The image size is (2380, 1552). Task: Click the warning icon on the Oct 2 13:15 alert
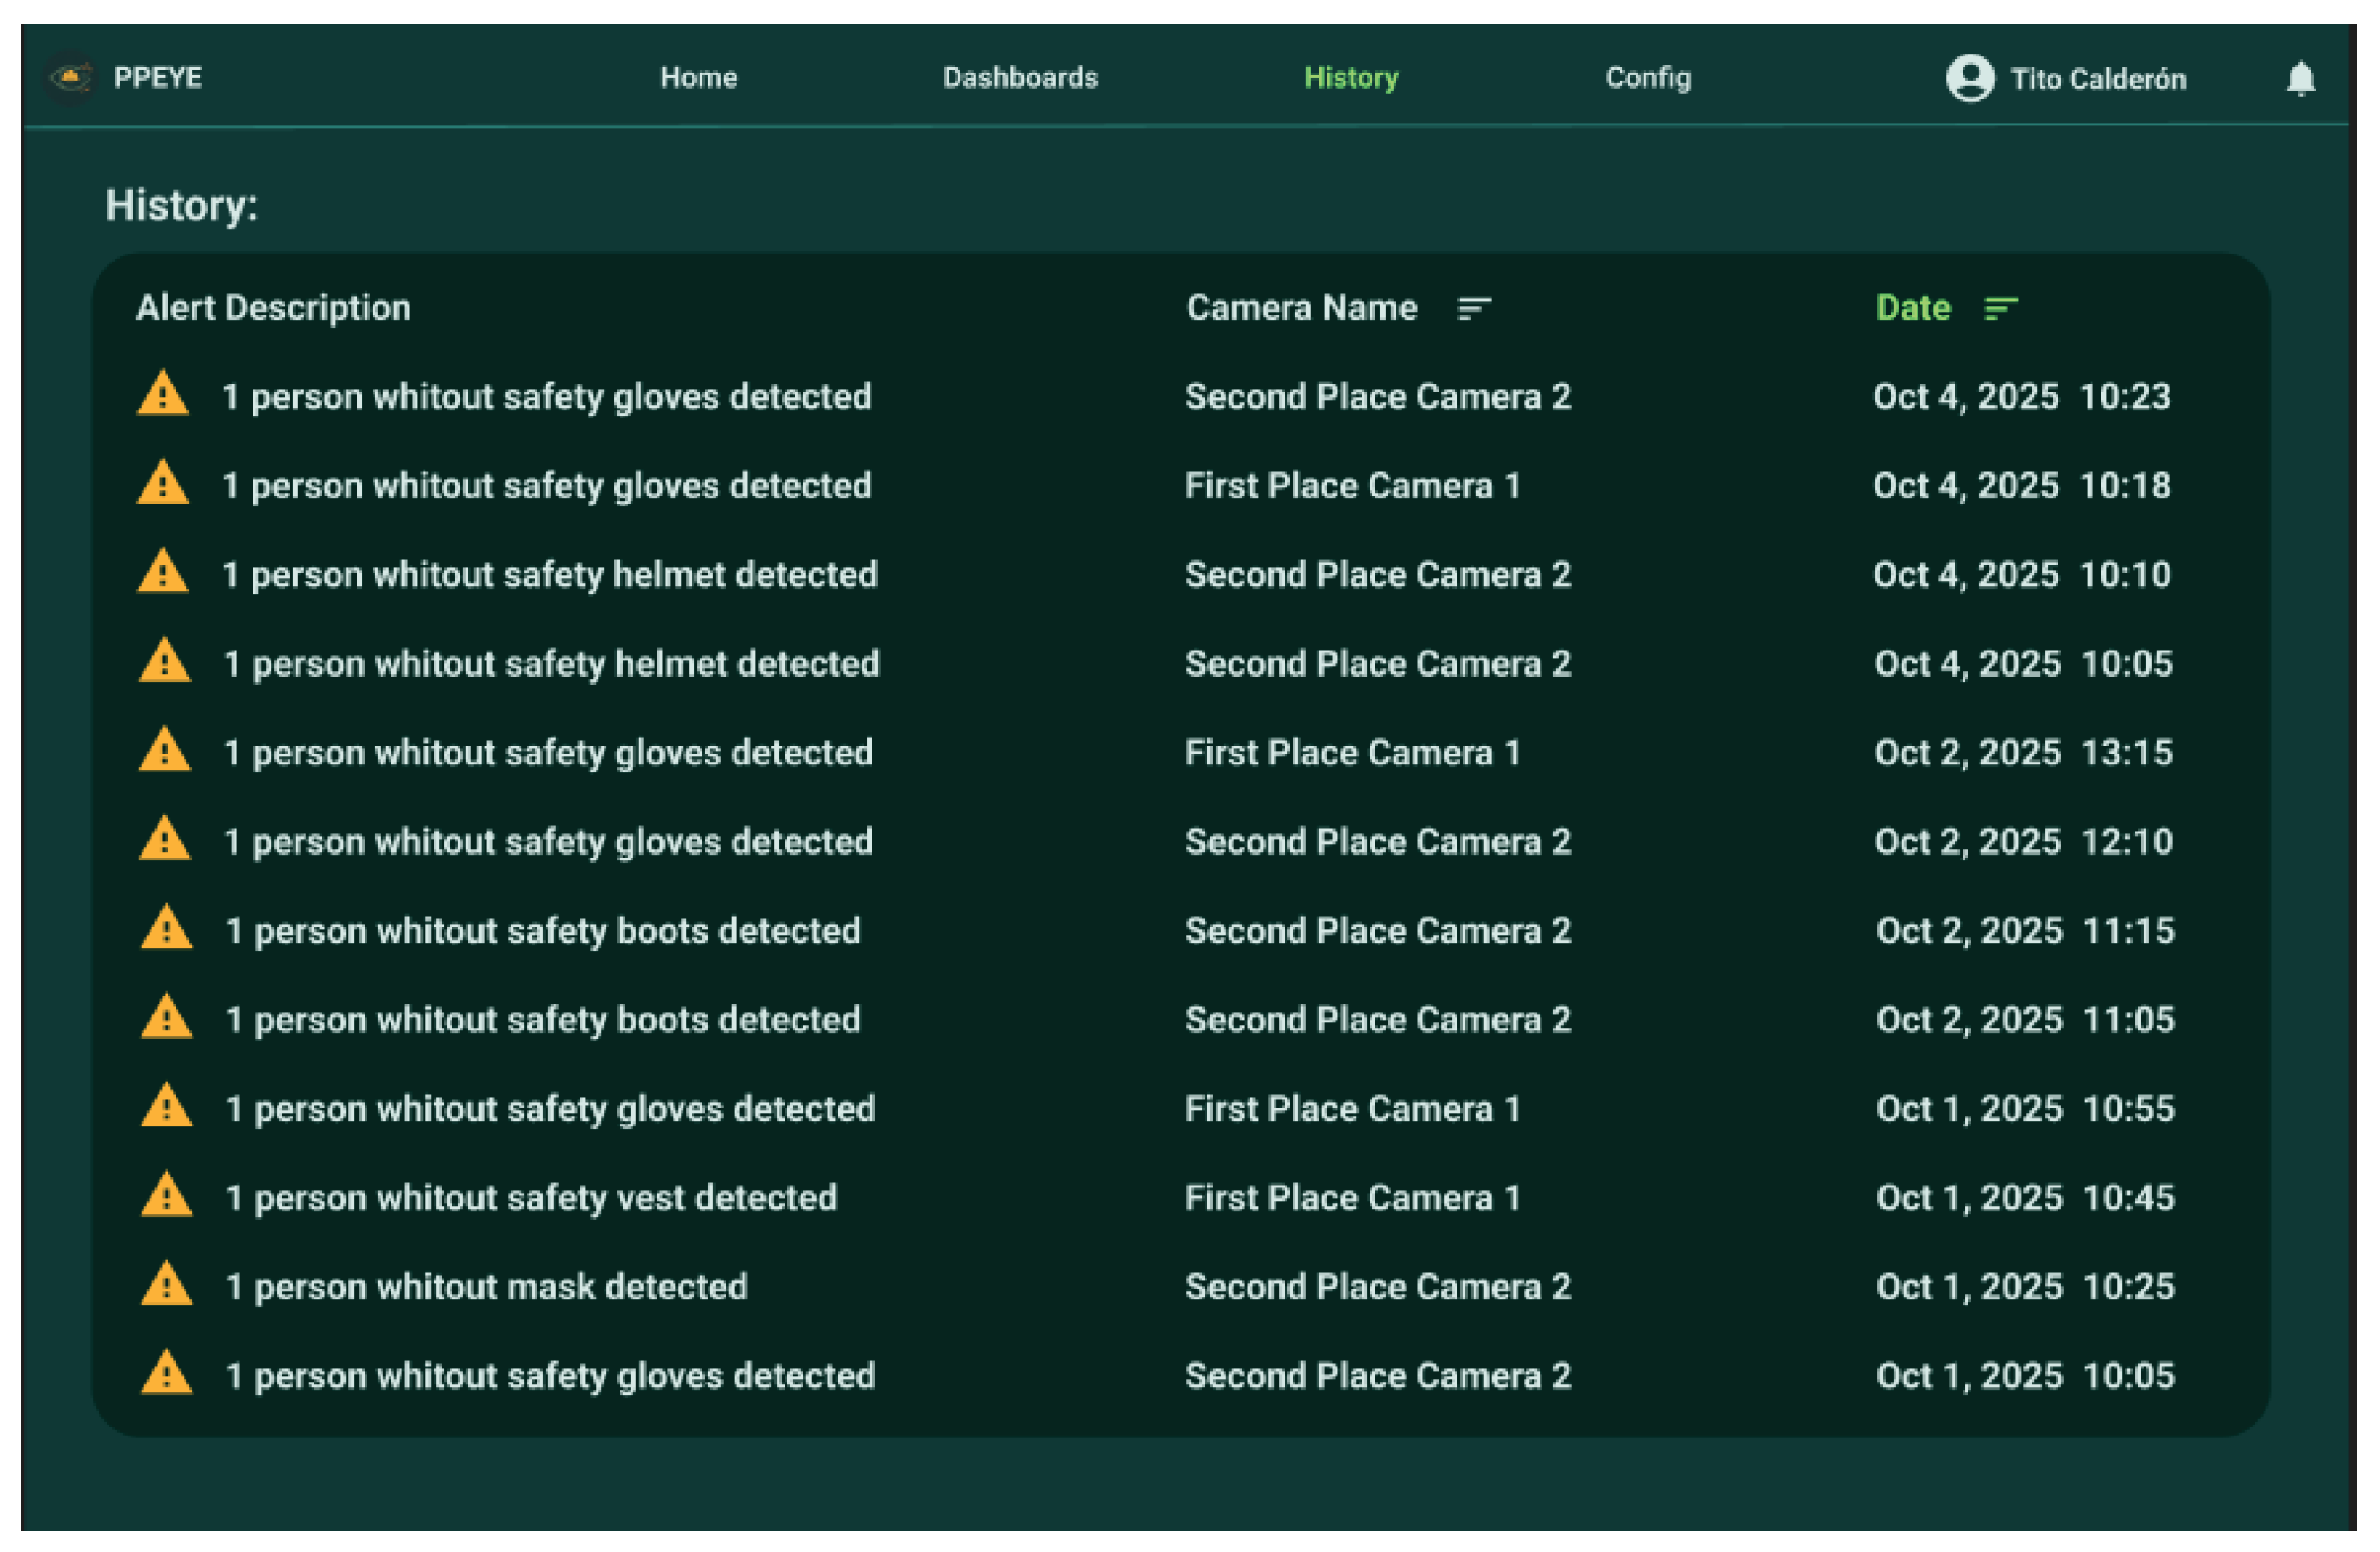pyautogui.click(x=164, y=752)
